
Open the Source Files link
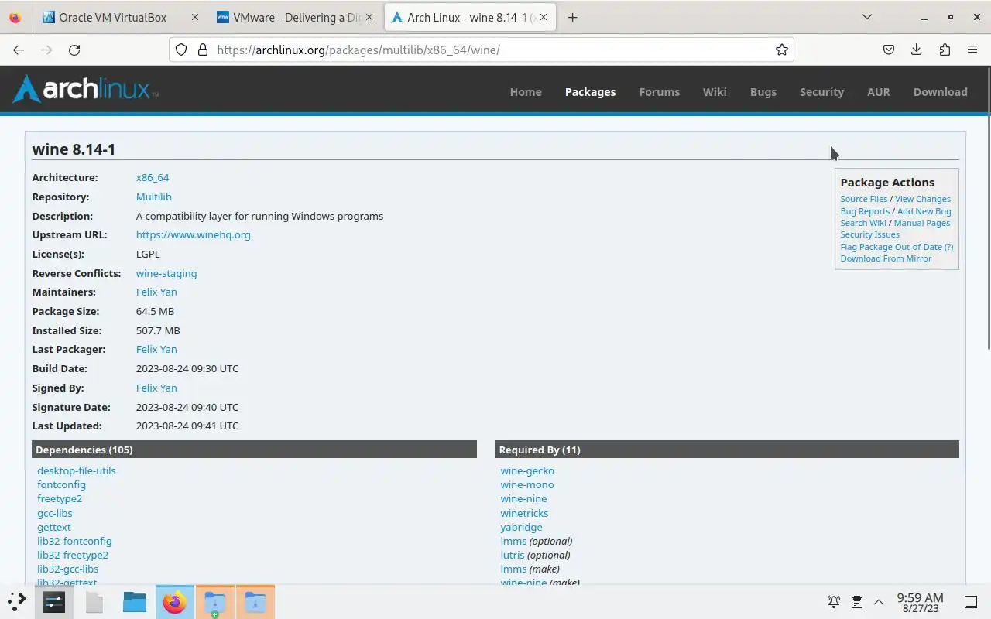click(x=864, y=199)
